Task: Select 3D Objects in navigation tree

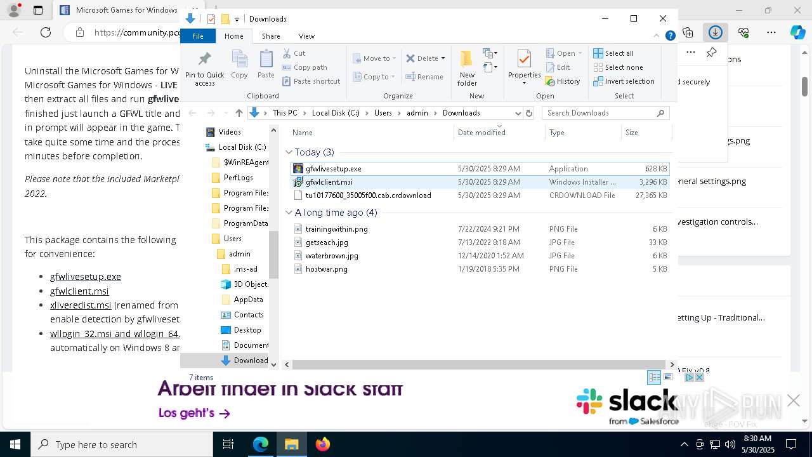Action: 245,284
